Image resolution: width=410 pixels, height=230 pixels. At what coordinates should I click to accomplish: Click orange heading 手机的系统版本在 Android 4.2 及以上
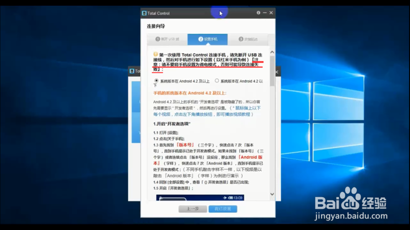click(x=190, y=93)
